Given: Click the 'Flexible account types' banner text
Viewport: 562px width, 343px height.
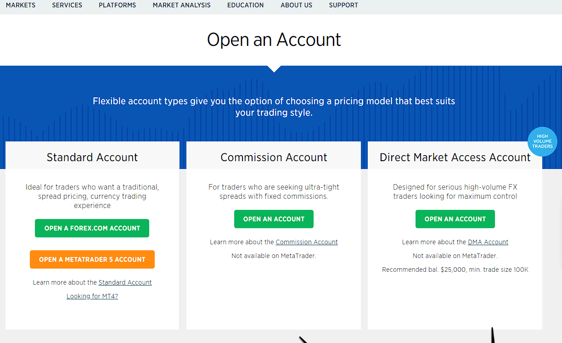Looking at the screenshot, I should point(274,107).
